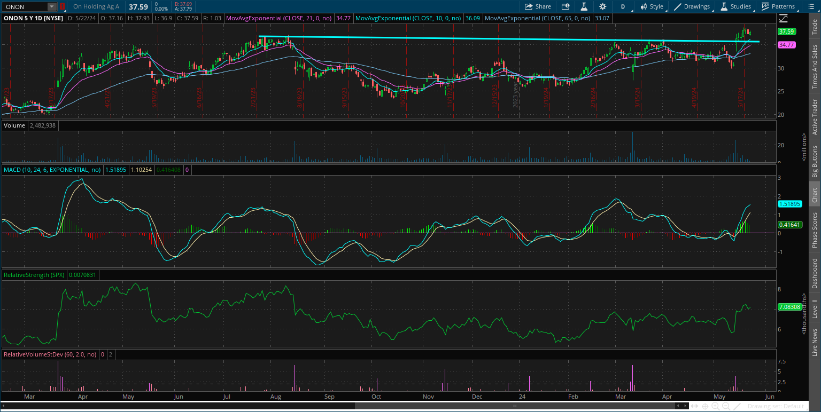Click the Share icon in the toolbar
Screen dimensions: 821x412
(538, 6)
